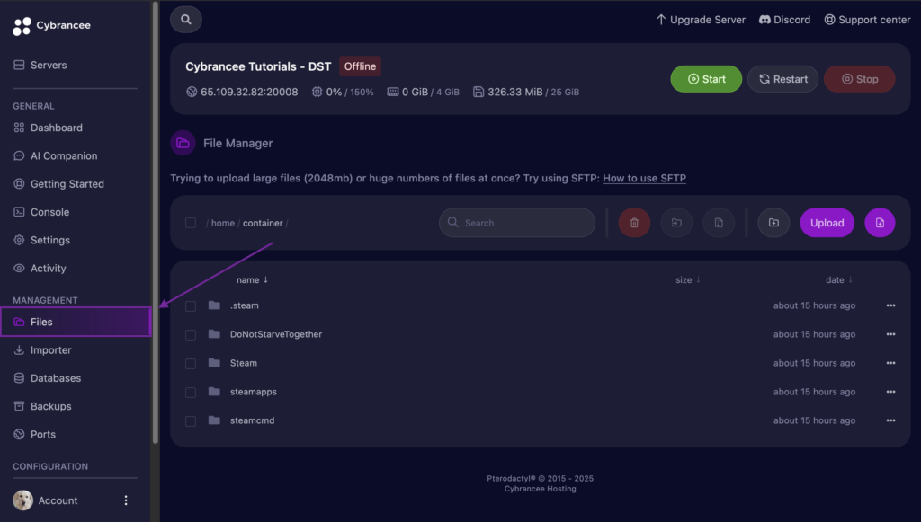Go to Console in the sidebar

(x=49, y=212)
